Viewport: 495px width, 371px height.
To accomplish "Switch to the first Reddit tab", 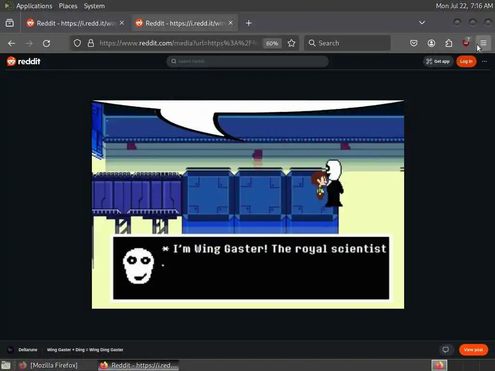I will pyautogui.click(x=75, y=23).
